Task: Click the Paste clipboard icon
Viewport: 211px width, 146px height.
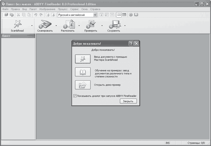Action: tap(29, 15)
